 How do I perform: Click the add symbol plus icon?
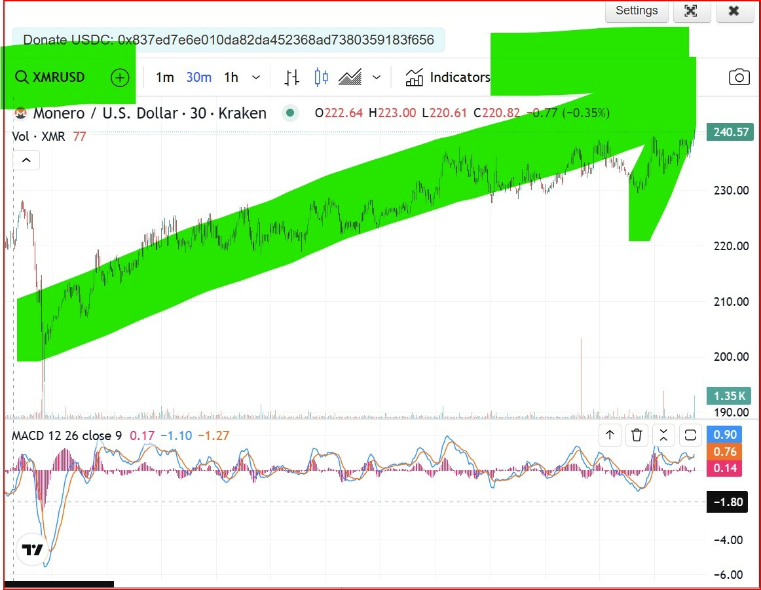pyautogui.click(x=120, y=78)
